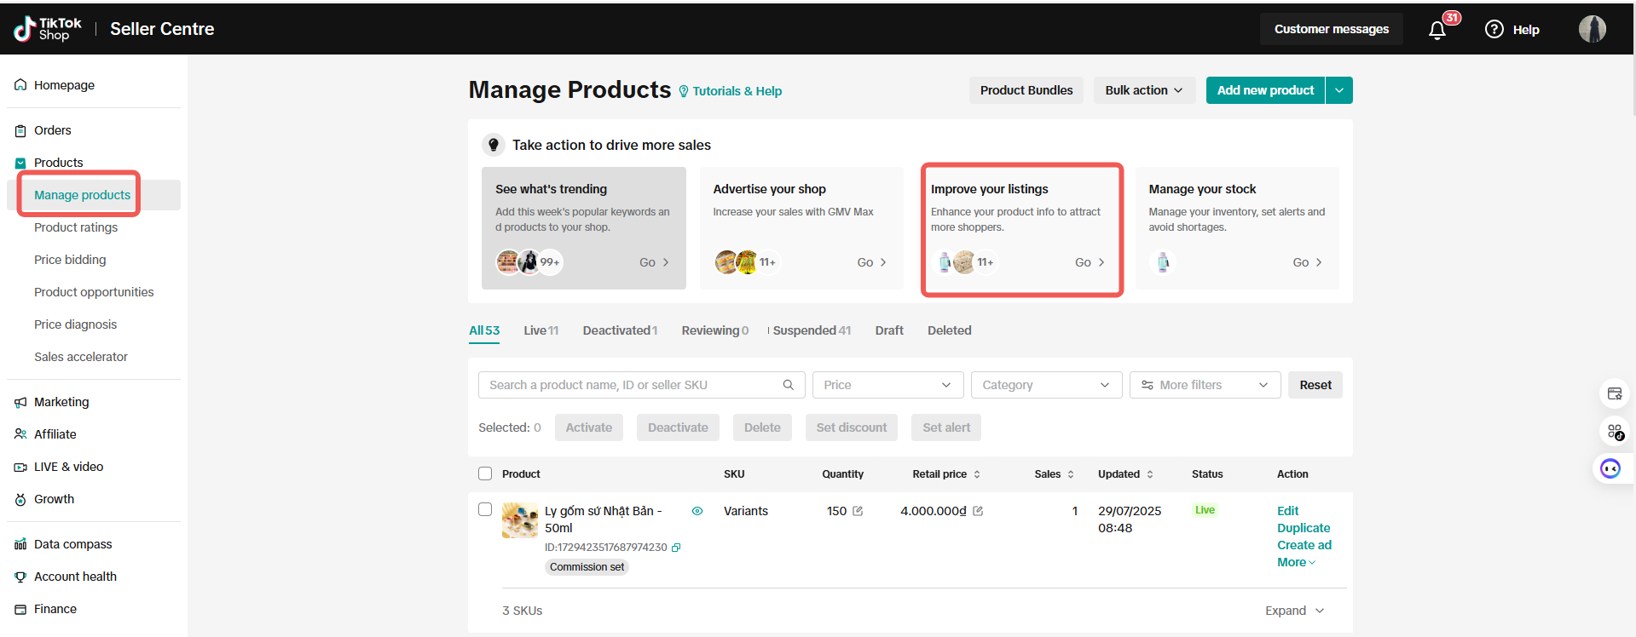Click the Help question mark icon
The image size is (1636, 637).
point(1494,30)
